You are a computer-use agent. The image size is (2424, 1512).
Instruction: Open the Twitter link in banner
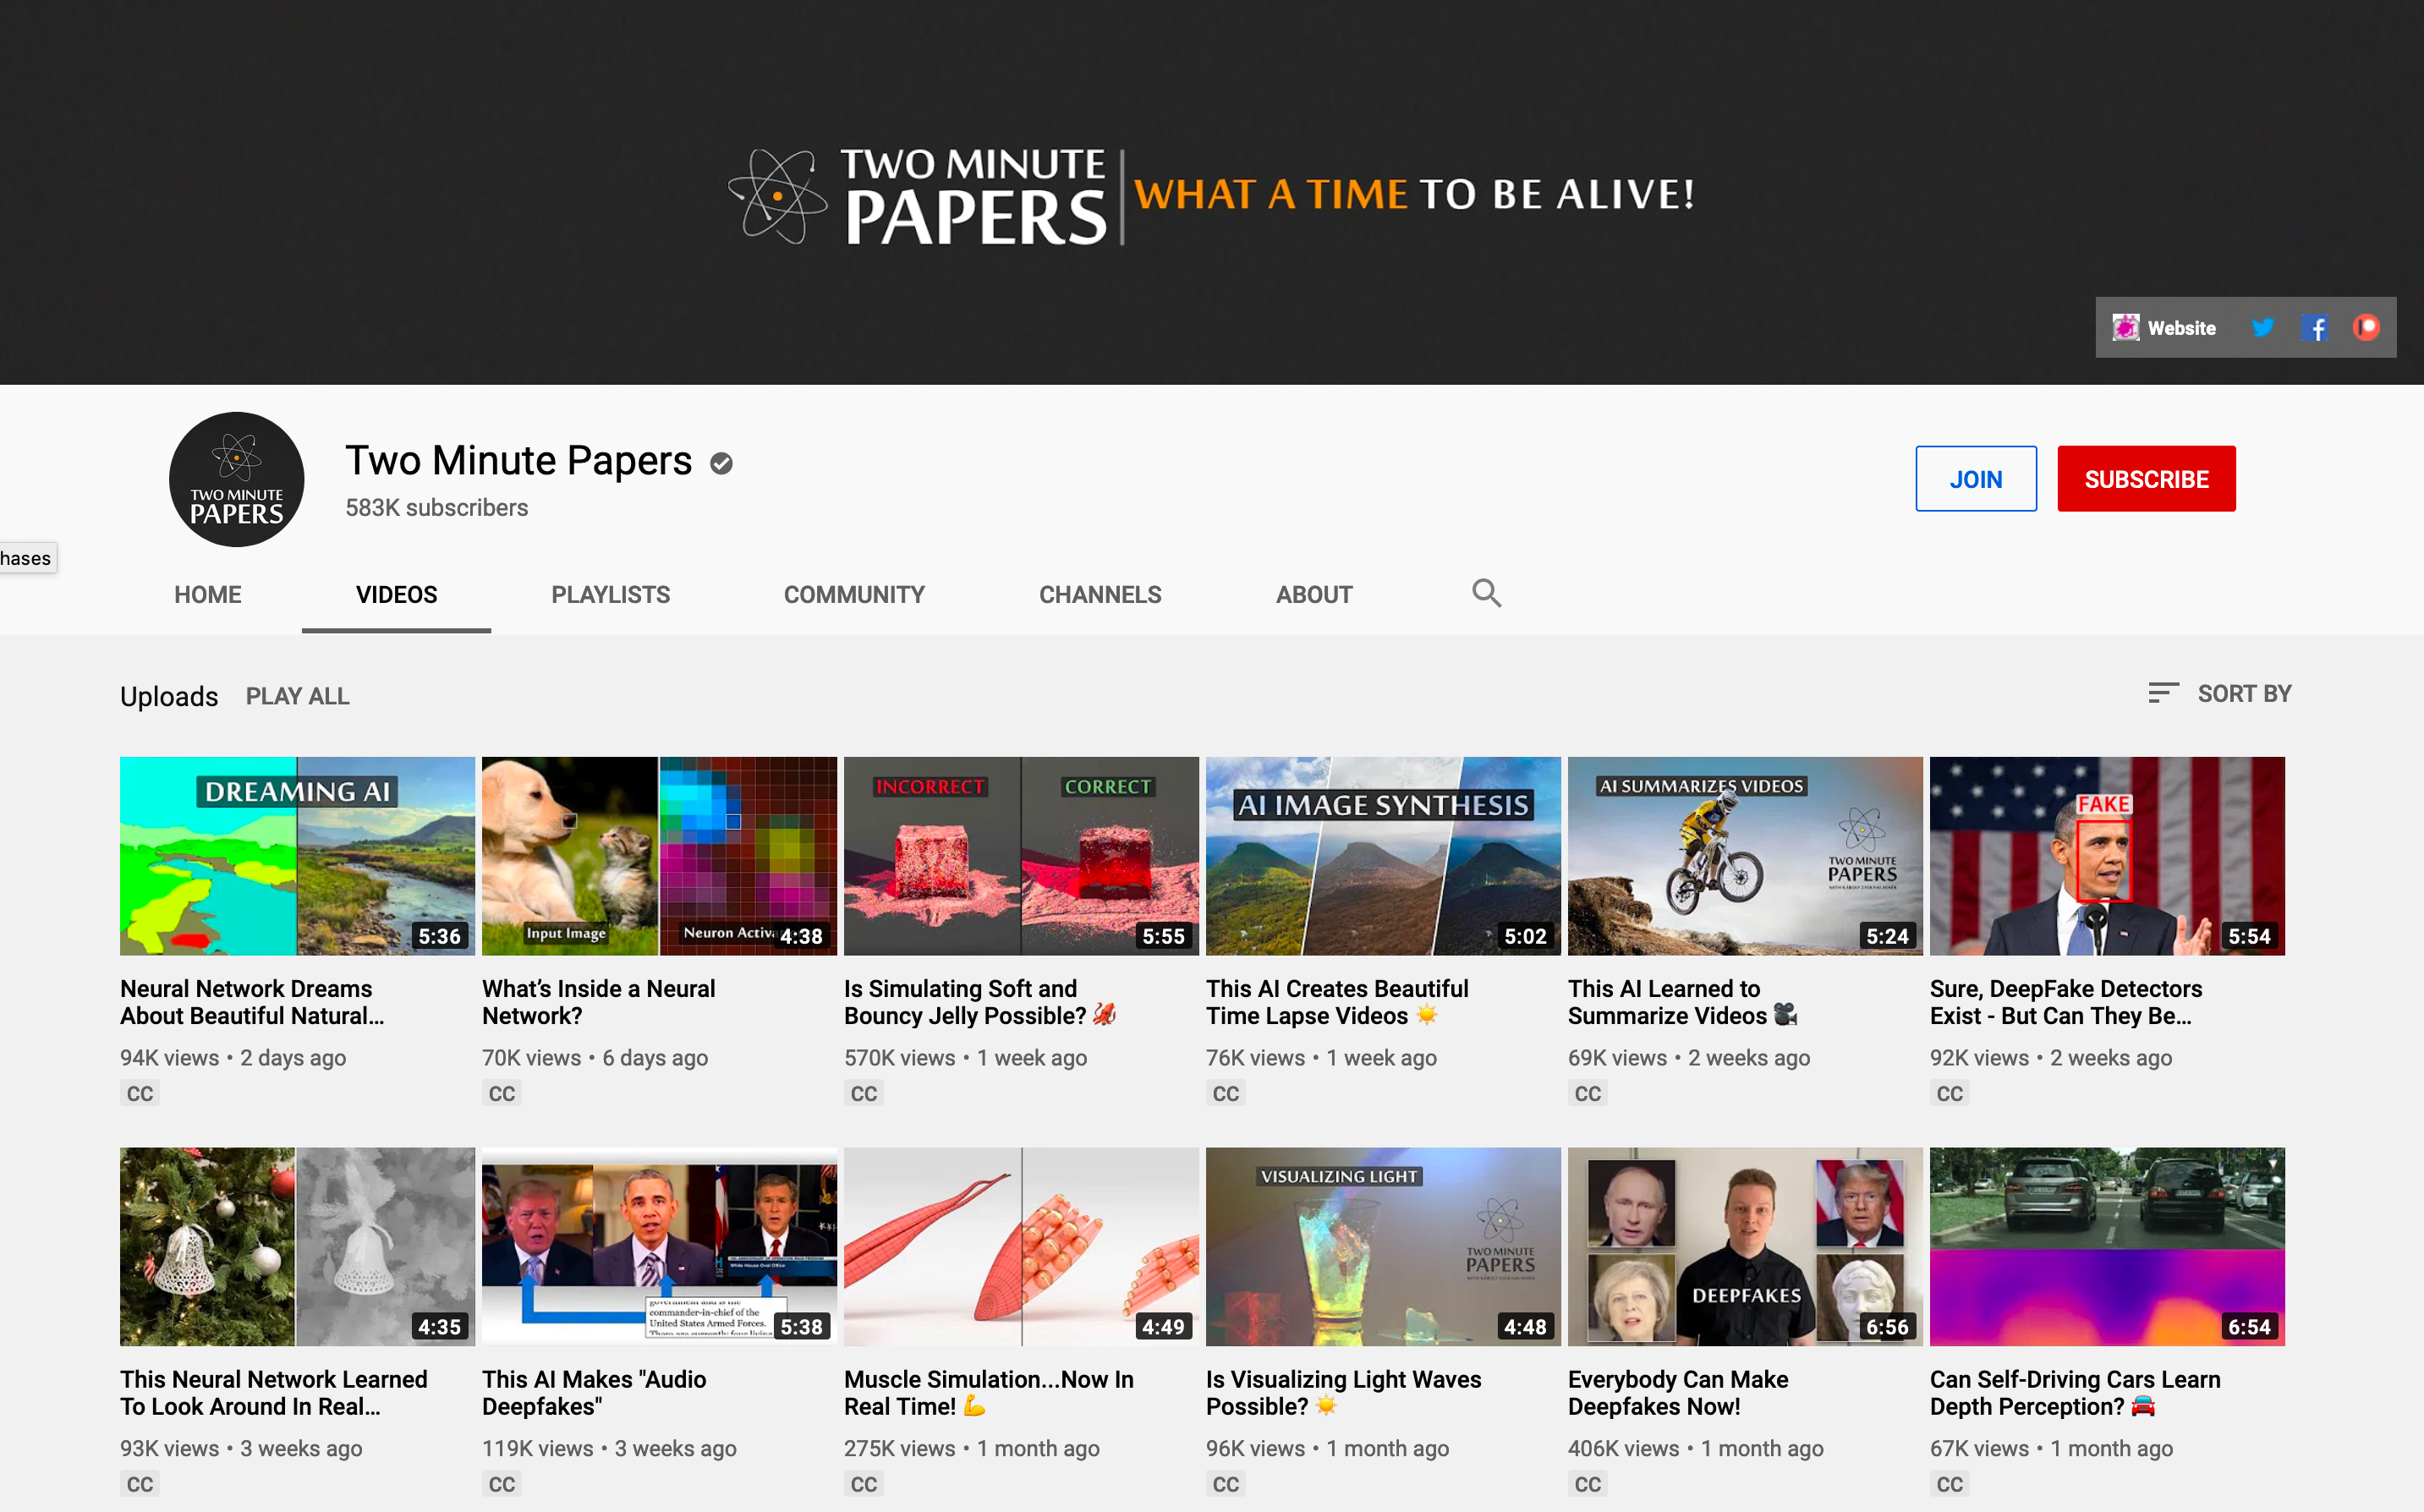click(2262, 327)
